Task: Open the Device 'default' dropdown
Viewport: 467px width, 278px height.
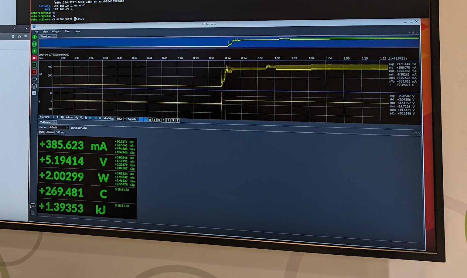Action: tap(59, 127)
